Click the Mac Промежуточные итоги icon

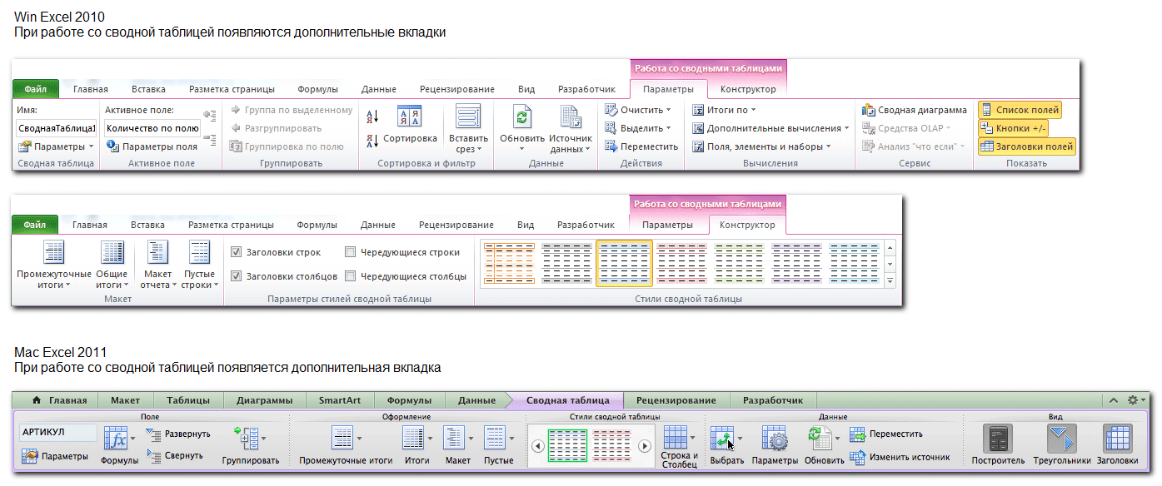tap(342, 438)
